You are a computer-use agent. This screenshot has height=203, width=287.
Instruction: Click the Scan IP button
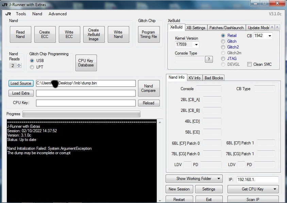coord(253,199)
